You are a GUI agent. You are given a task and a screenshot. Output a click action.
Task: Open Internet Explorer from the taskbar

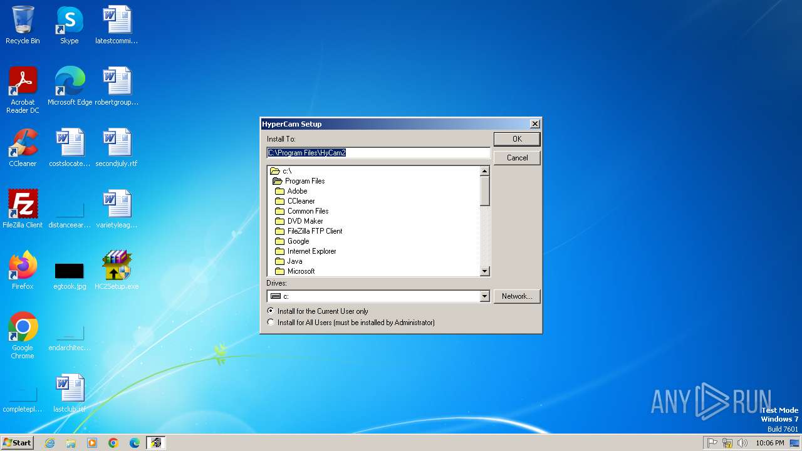(49, 443)
